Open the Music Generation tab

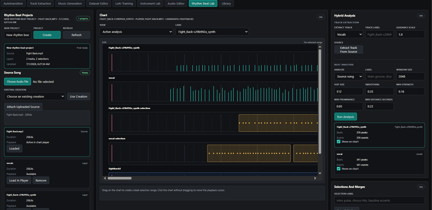click(x=70, y=4)
